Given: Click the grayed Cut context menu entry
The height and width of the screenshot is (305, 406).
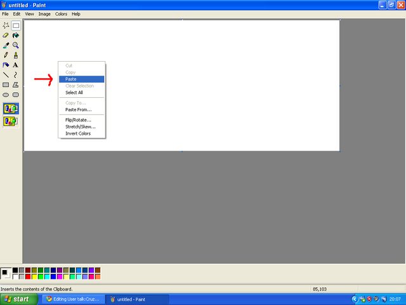Looking at the screenshot, I should click(82, 65).
